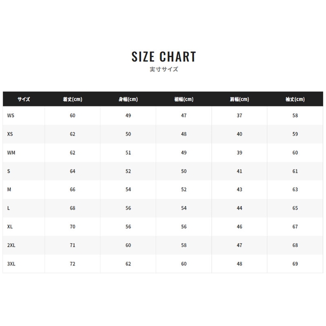The image size is (326, 326).
Task: Click the 身幅 value 56 in the L row
Action: [x=128, y=208]
